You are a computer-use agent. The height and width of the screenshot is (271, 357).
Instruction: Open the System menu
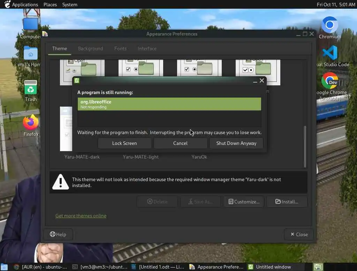[70, 5]
